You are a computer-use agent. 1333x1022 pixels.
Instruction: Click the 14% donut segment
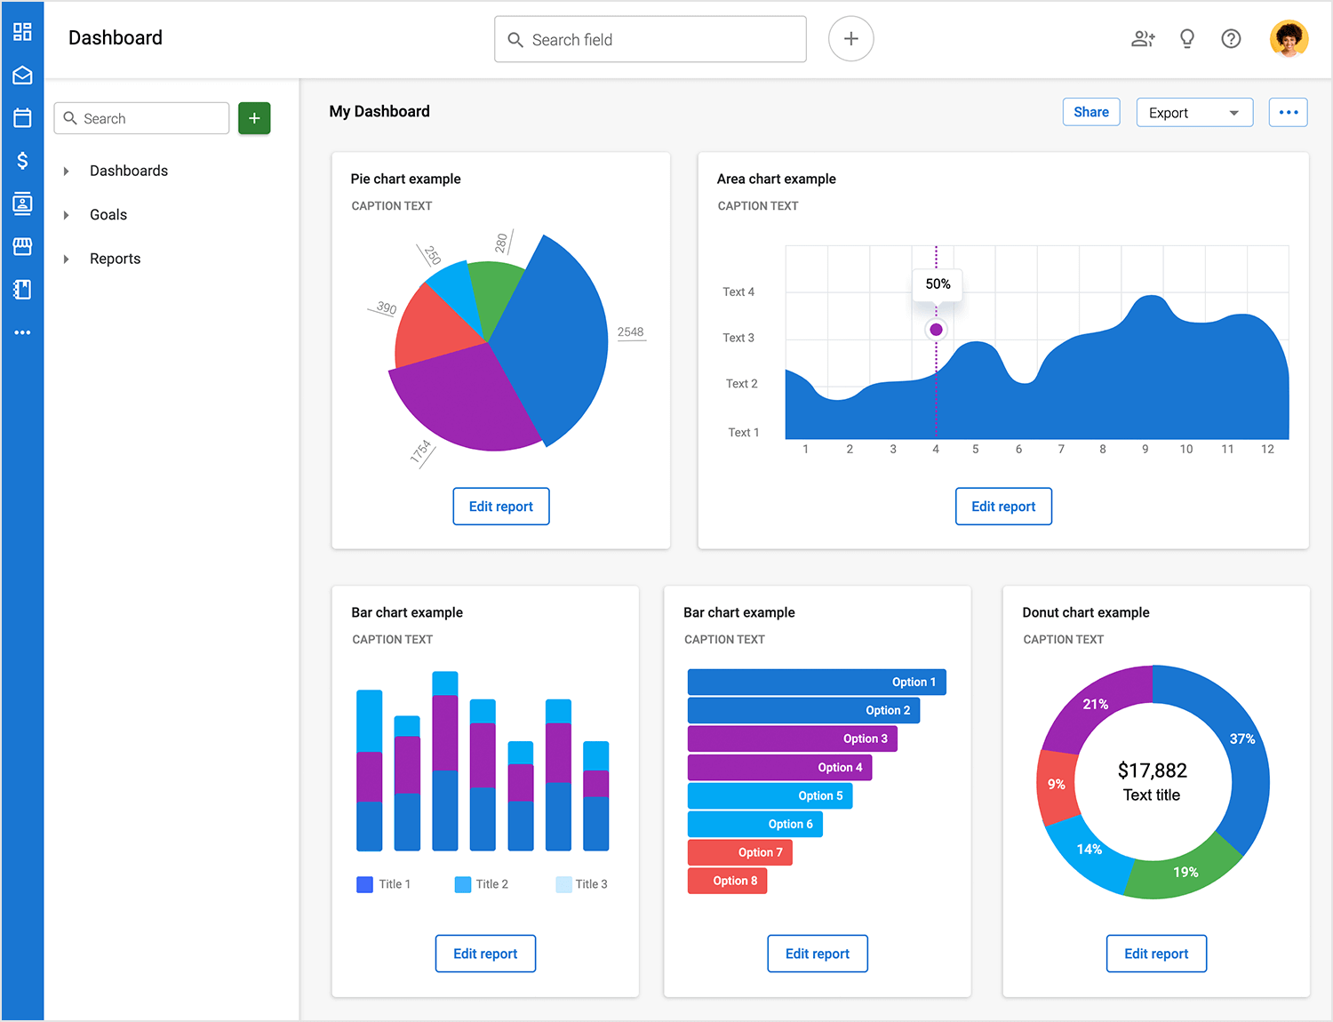(1090, 850)
